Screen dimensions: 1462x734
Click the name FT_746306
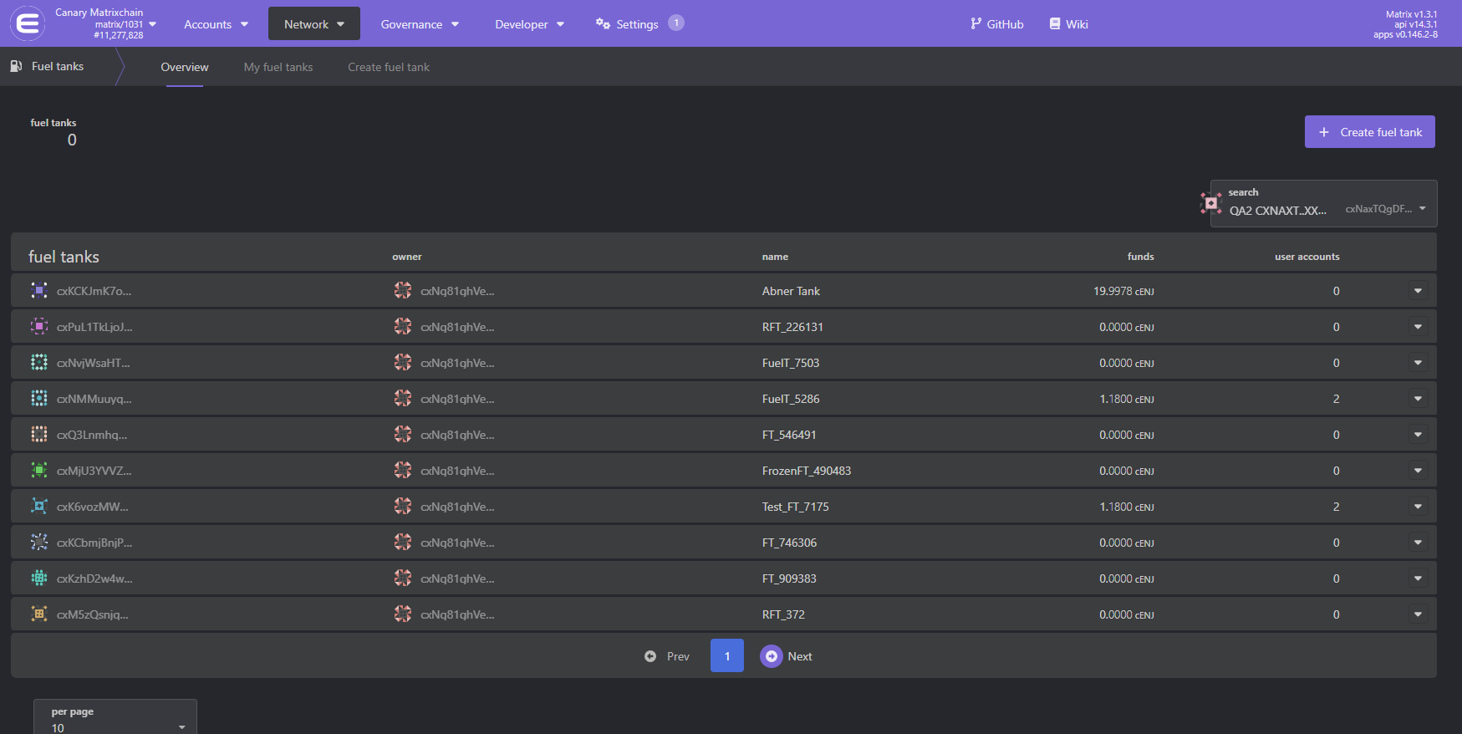coord(789,543)
